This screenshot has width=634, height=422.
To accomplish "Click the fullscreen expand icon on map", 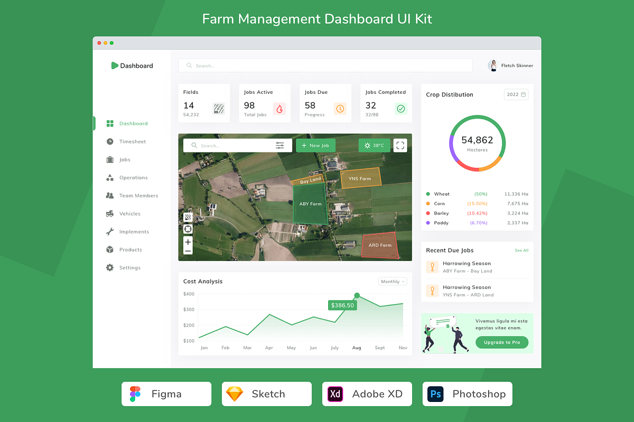I will [400, 146].
